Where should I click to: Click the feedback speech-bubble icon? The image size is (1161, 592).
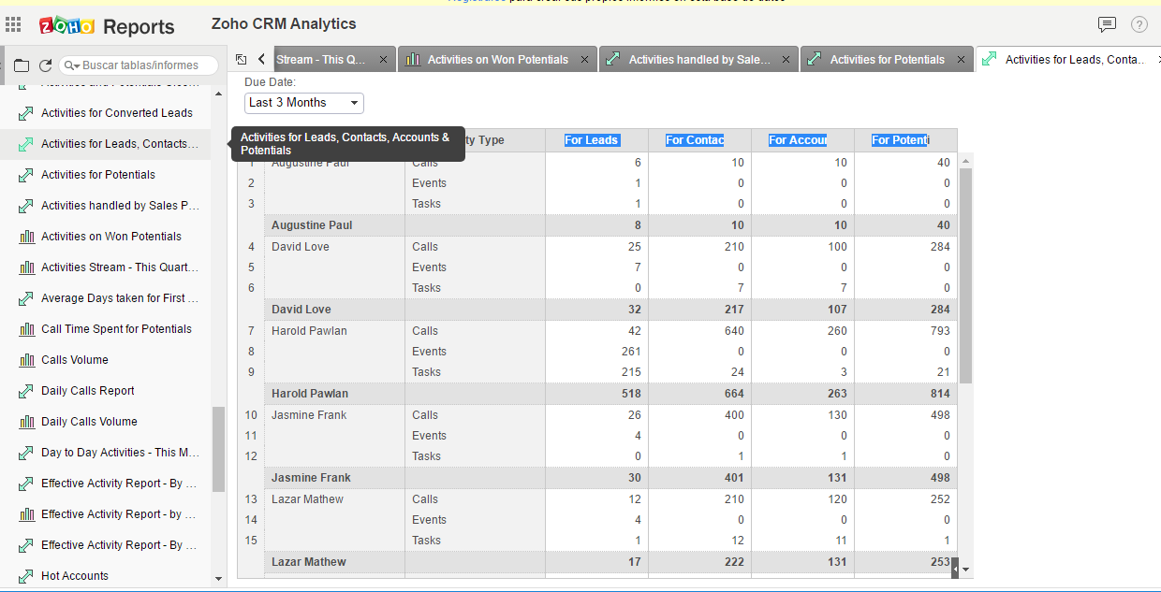[1107, 25]
